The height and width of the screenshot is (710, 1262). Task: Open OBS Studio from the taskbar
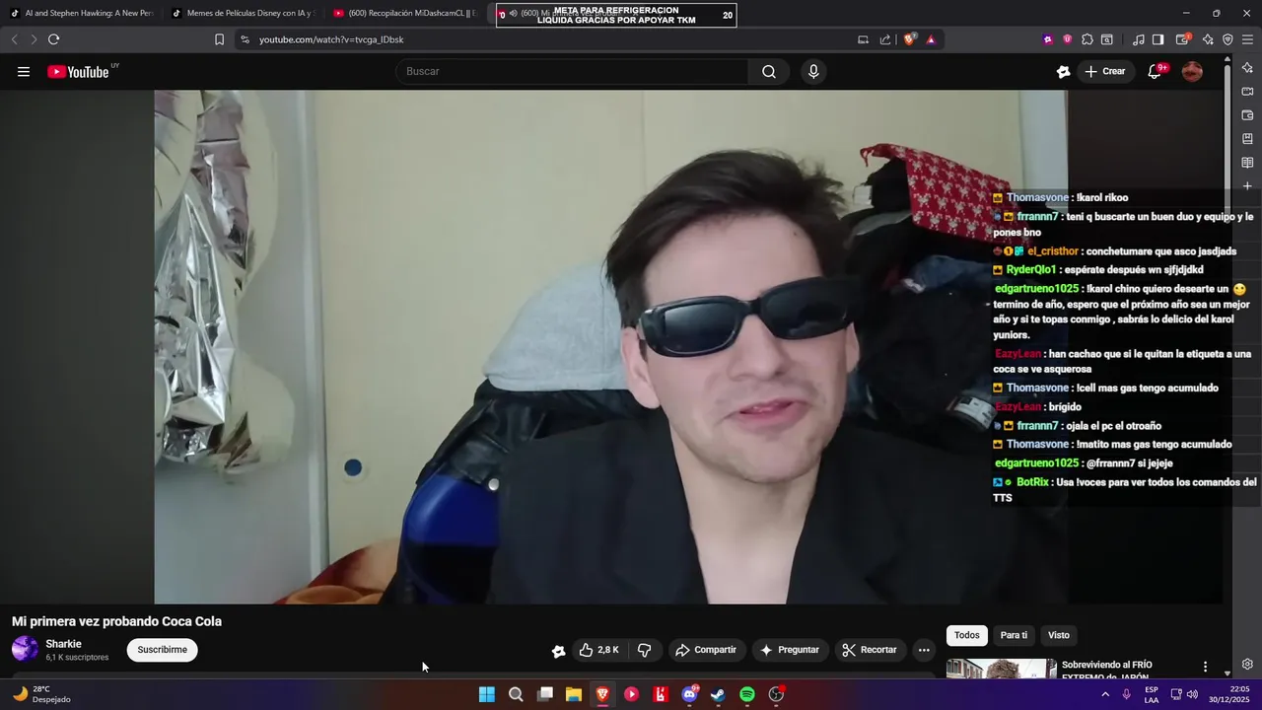(777, 694)
